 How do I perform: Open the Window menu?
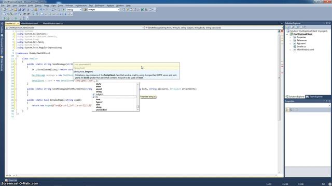[120, 6]
